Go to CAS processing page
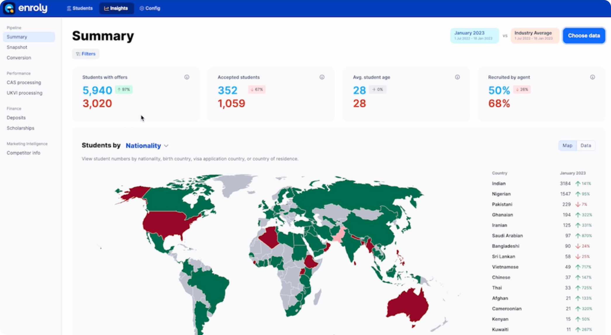The width and height of the screenshot is (611, 335). click(x=24, y=82)
